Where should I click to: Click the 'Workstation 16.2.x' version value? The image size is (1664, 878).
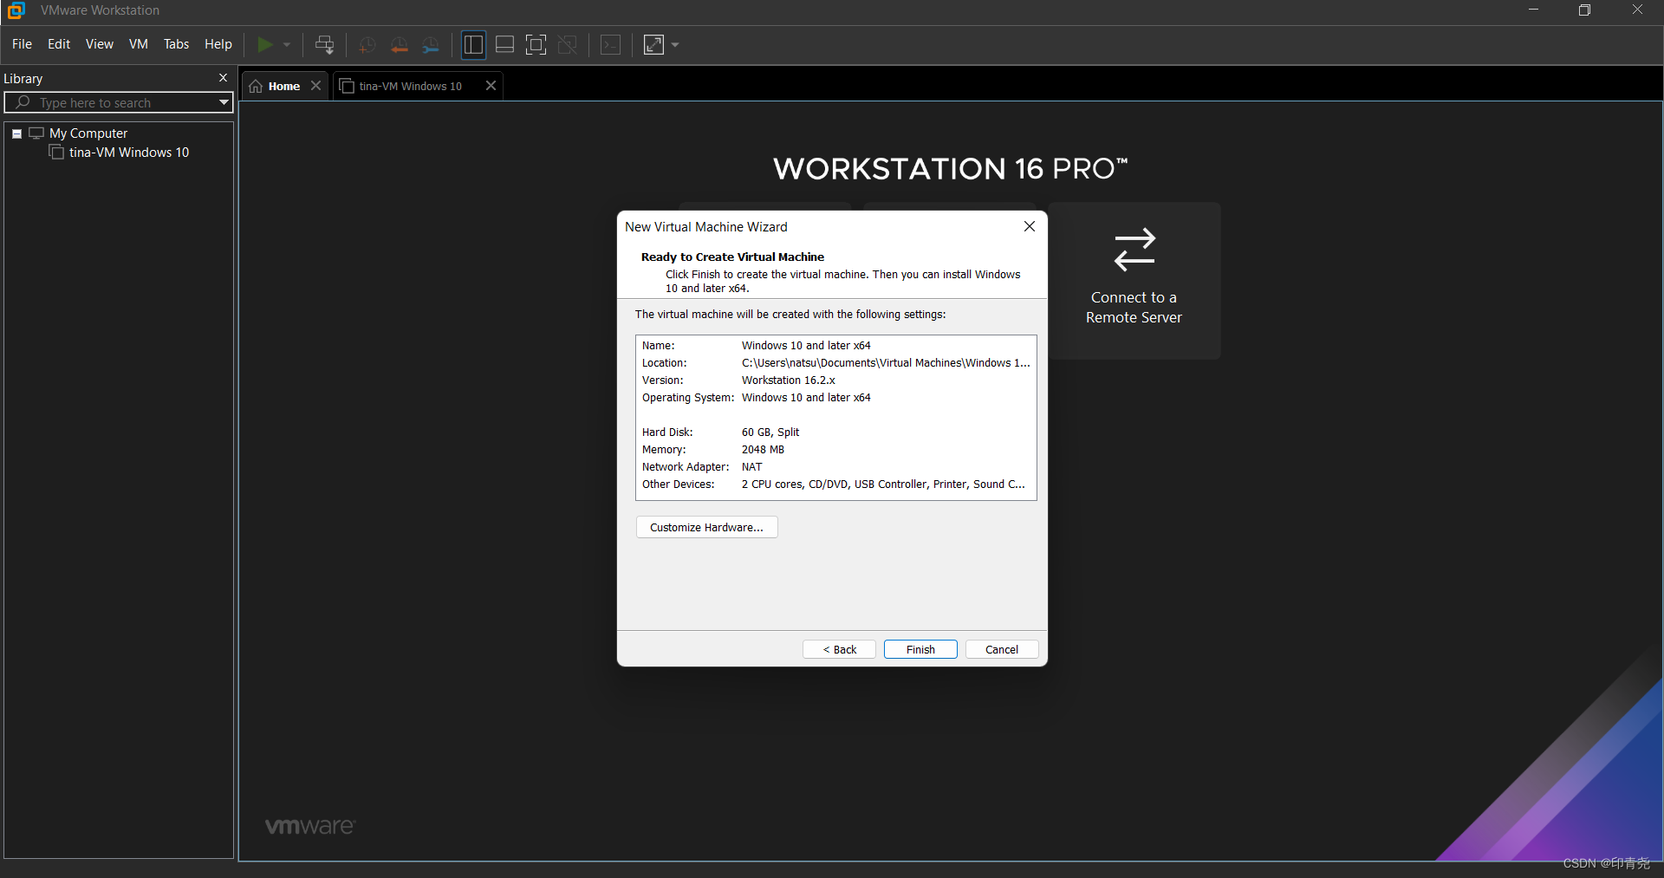[x=789, y=380]
